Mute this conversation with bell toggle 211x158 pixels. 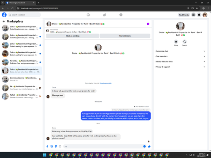(176, 42)
